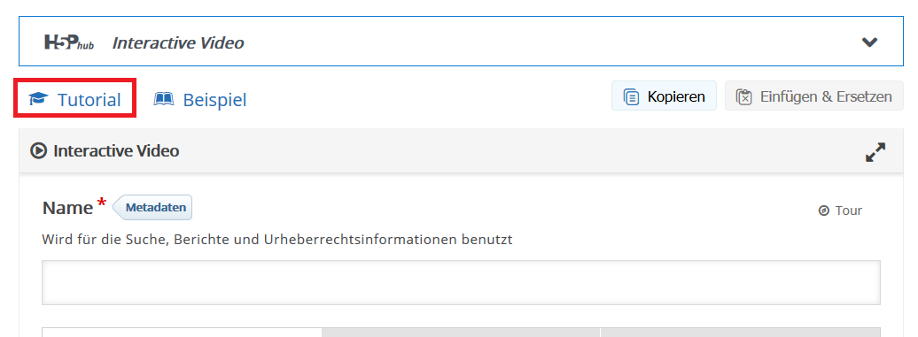Toggle fullscreen with the diagonal arrows icon
The image size is (918, 337).
(875, 152)
